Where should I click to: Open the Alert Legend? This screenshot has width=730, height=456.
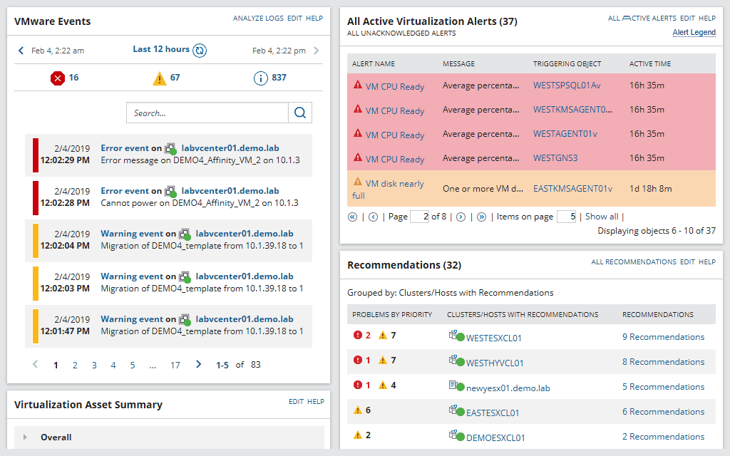[694, 32]
